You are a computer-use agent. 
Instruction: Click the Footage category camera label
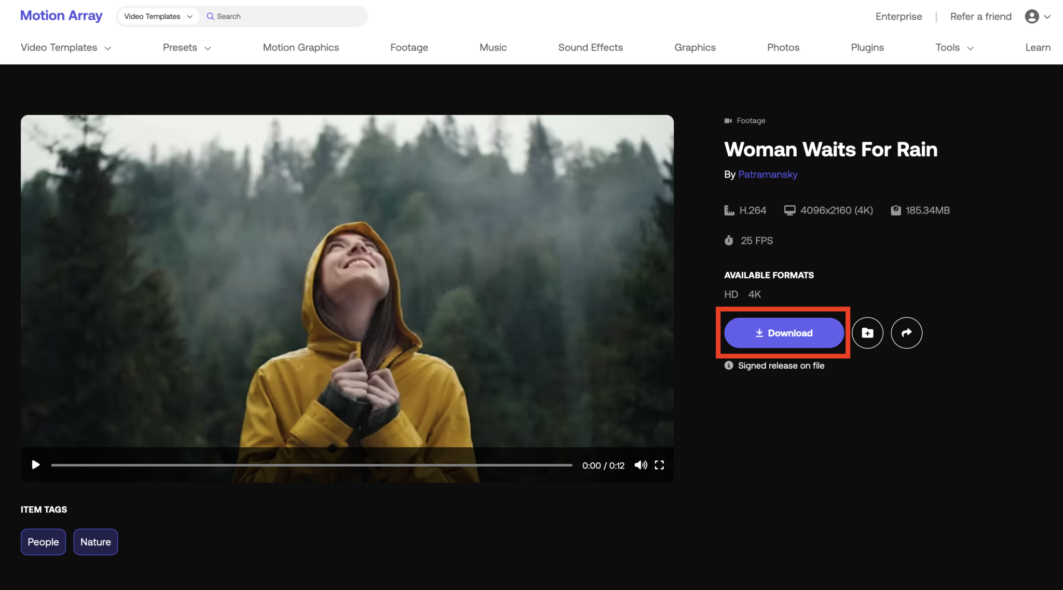(x=745, y=120)
